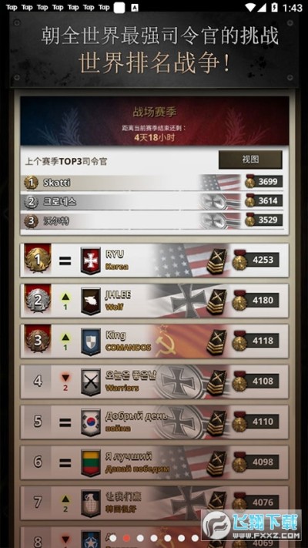Viewport: 308px width, 548px height.
Task: Go to the first pagination dot
Action: tap(112, 538)
